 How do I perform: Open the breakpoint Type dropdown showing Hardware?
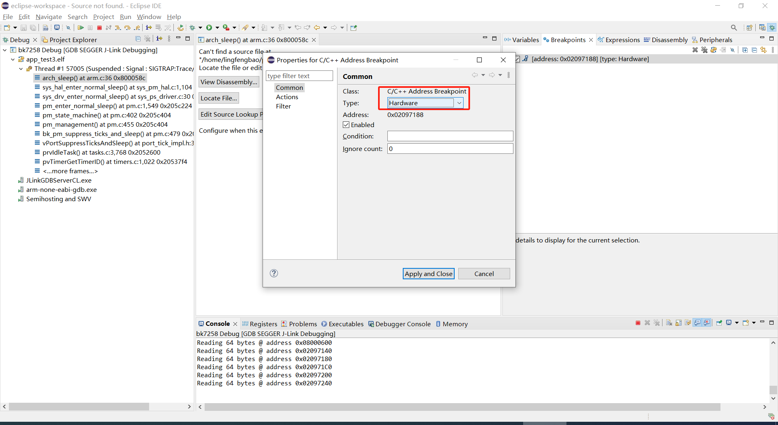click(459, 103)
